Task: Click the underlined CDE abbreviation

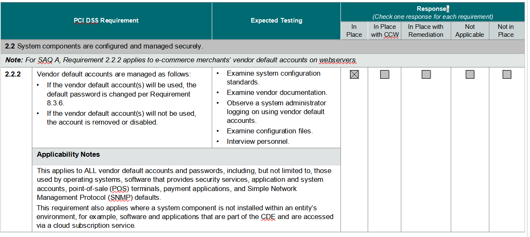Action: pyautogui.click(x=268, y=217)
